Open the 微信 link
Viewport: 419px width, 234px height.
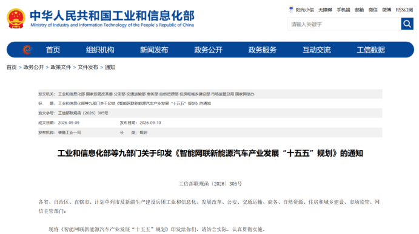pos(373,10)
